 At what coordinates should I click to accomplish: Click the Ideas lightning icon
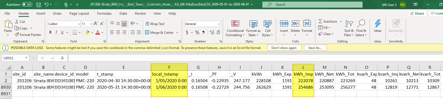[x=378, y=24]
